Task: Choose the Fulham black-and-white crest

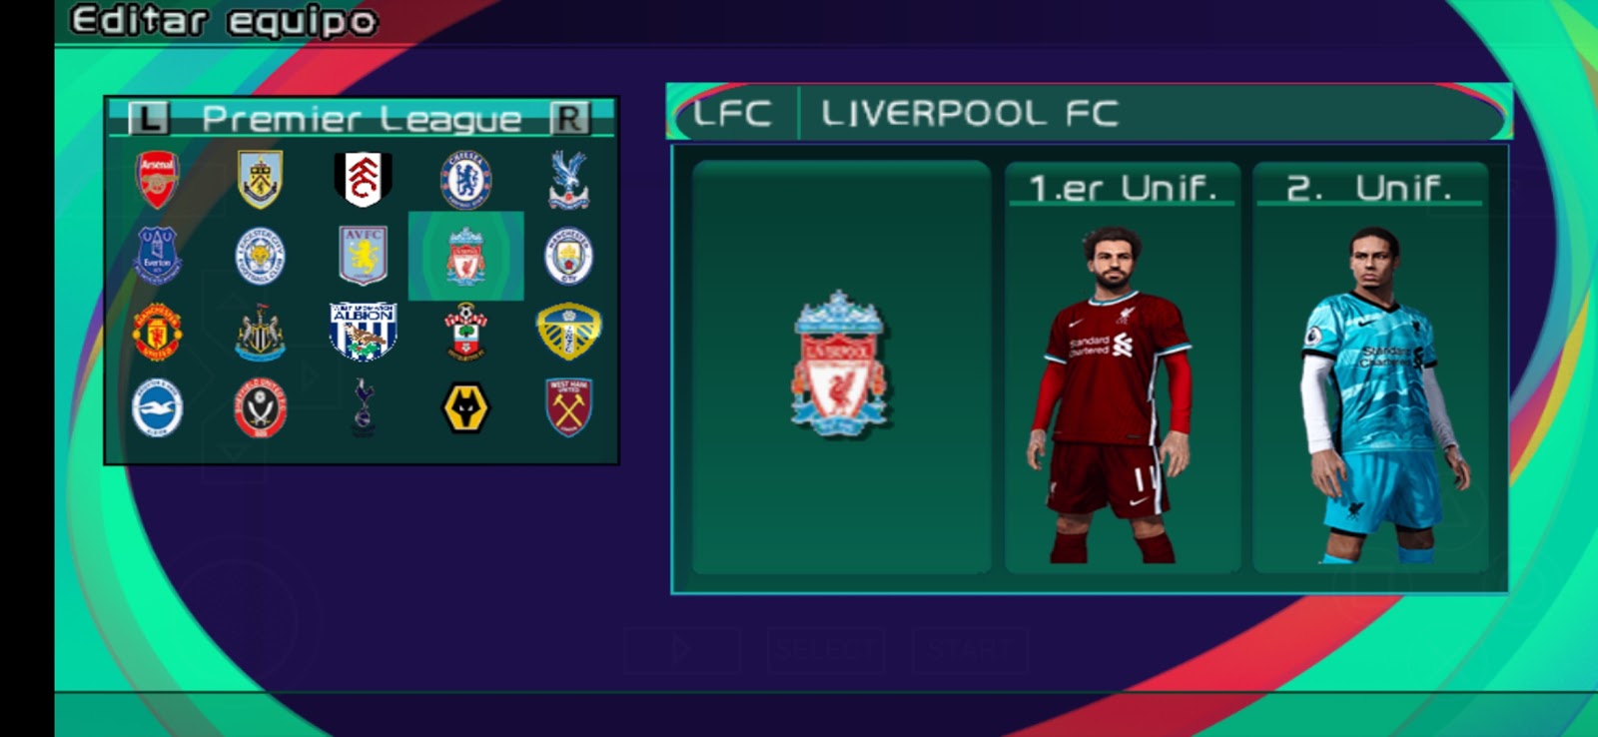Action: point(364,180)
